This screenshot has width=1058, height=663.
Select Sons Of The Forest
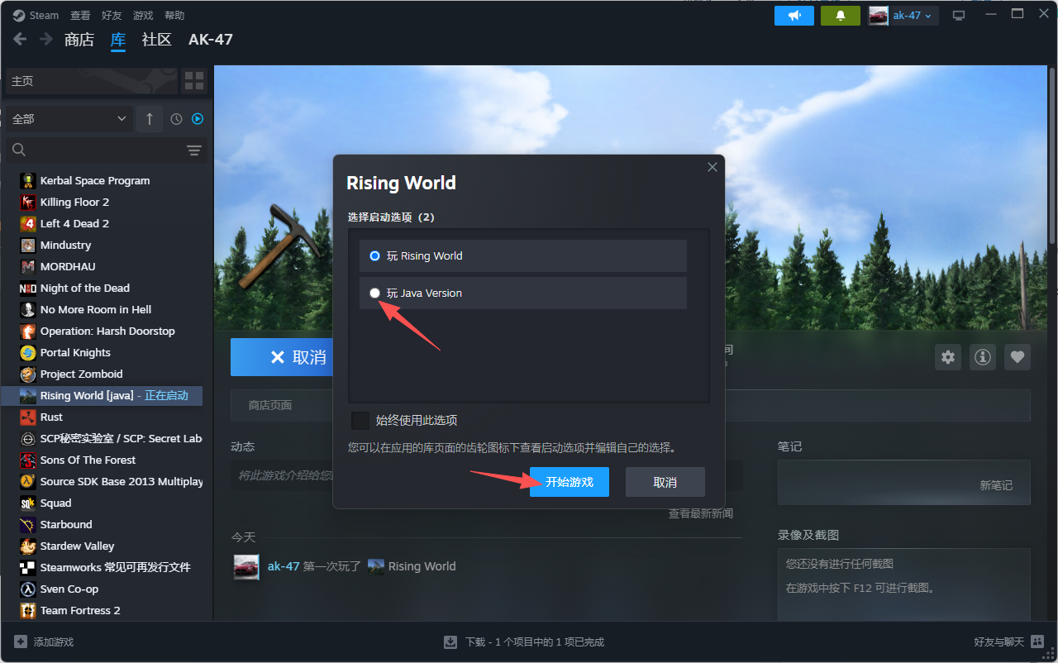[x=88, y=460]
